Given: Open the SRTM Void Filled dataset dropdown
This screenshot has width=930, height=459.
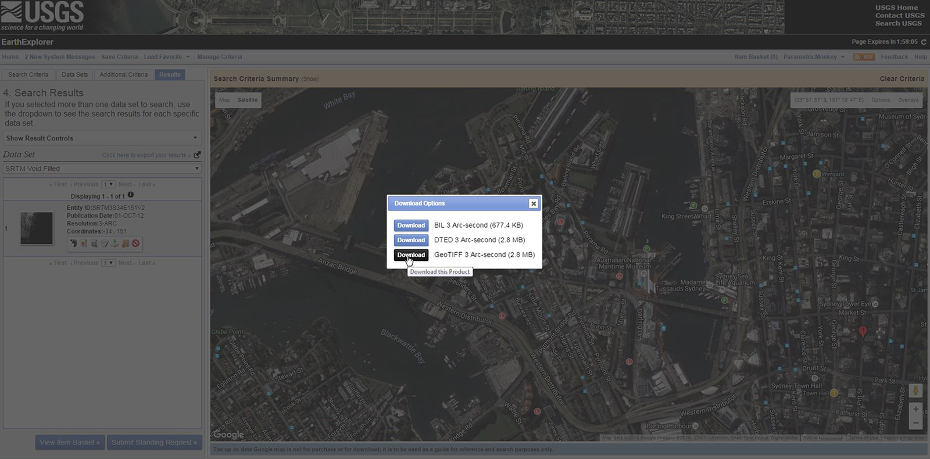Looking at the screenshot, I should coord(102,168).
